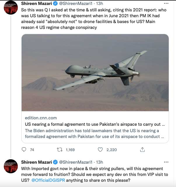Open the CNN drone image preview

click(95, 72)
